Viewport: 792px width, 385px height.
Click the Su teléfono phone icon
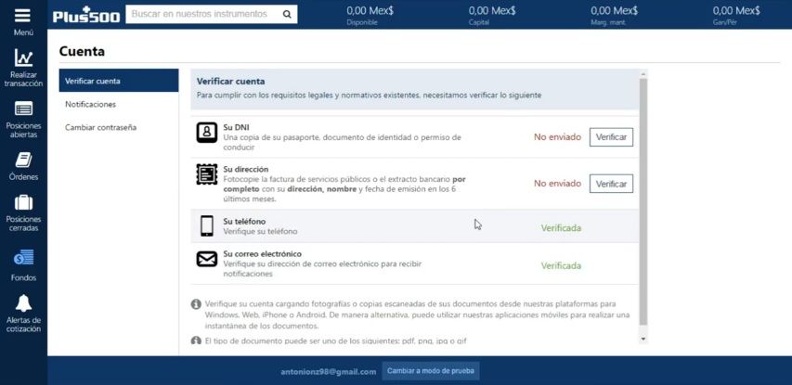[206, 226]
